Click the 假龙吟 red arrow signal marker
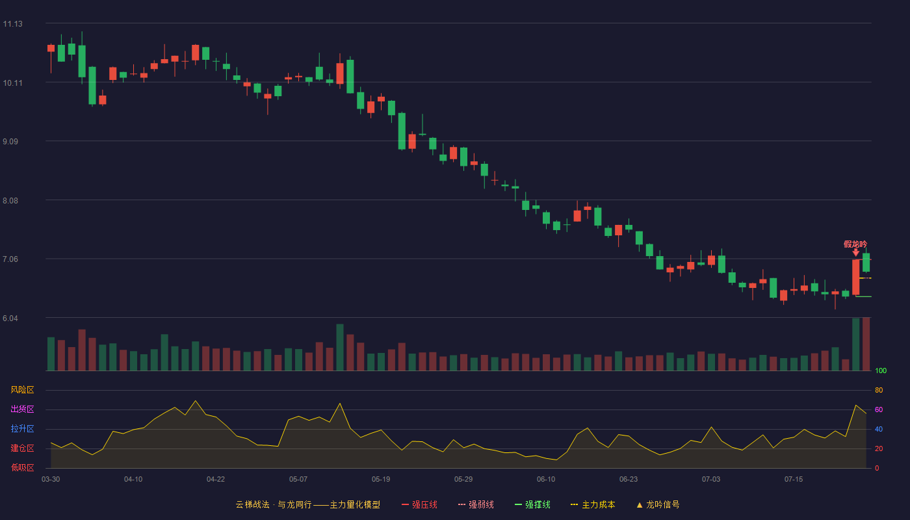910x520 pixels. pyautogui.click(x=856, y=252)
